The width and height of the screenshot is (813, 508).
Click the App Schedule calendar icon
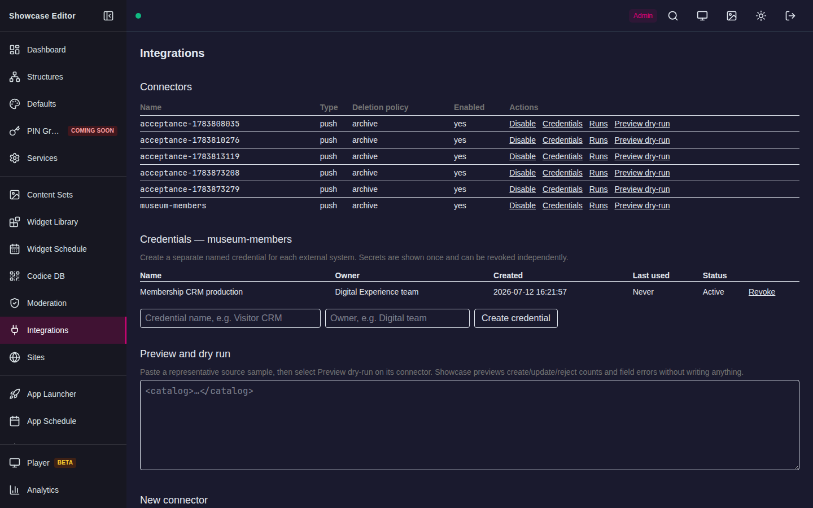point(15,421)
